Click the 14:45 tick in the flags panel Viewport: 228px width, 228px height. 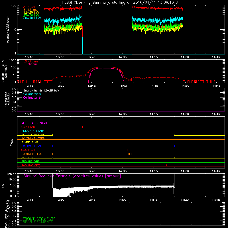click(216, 171)
